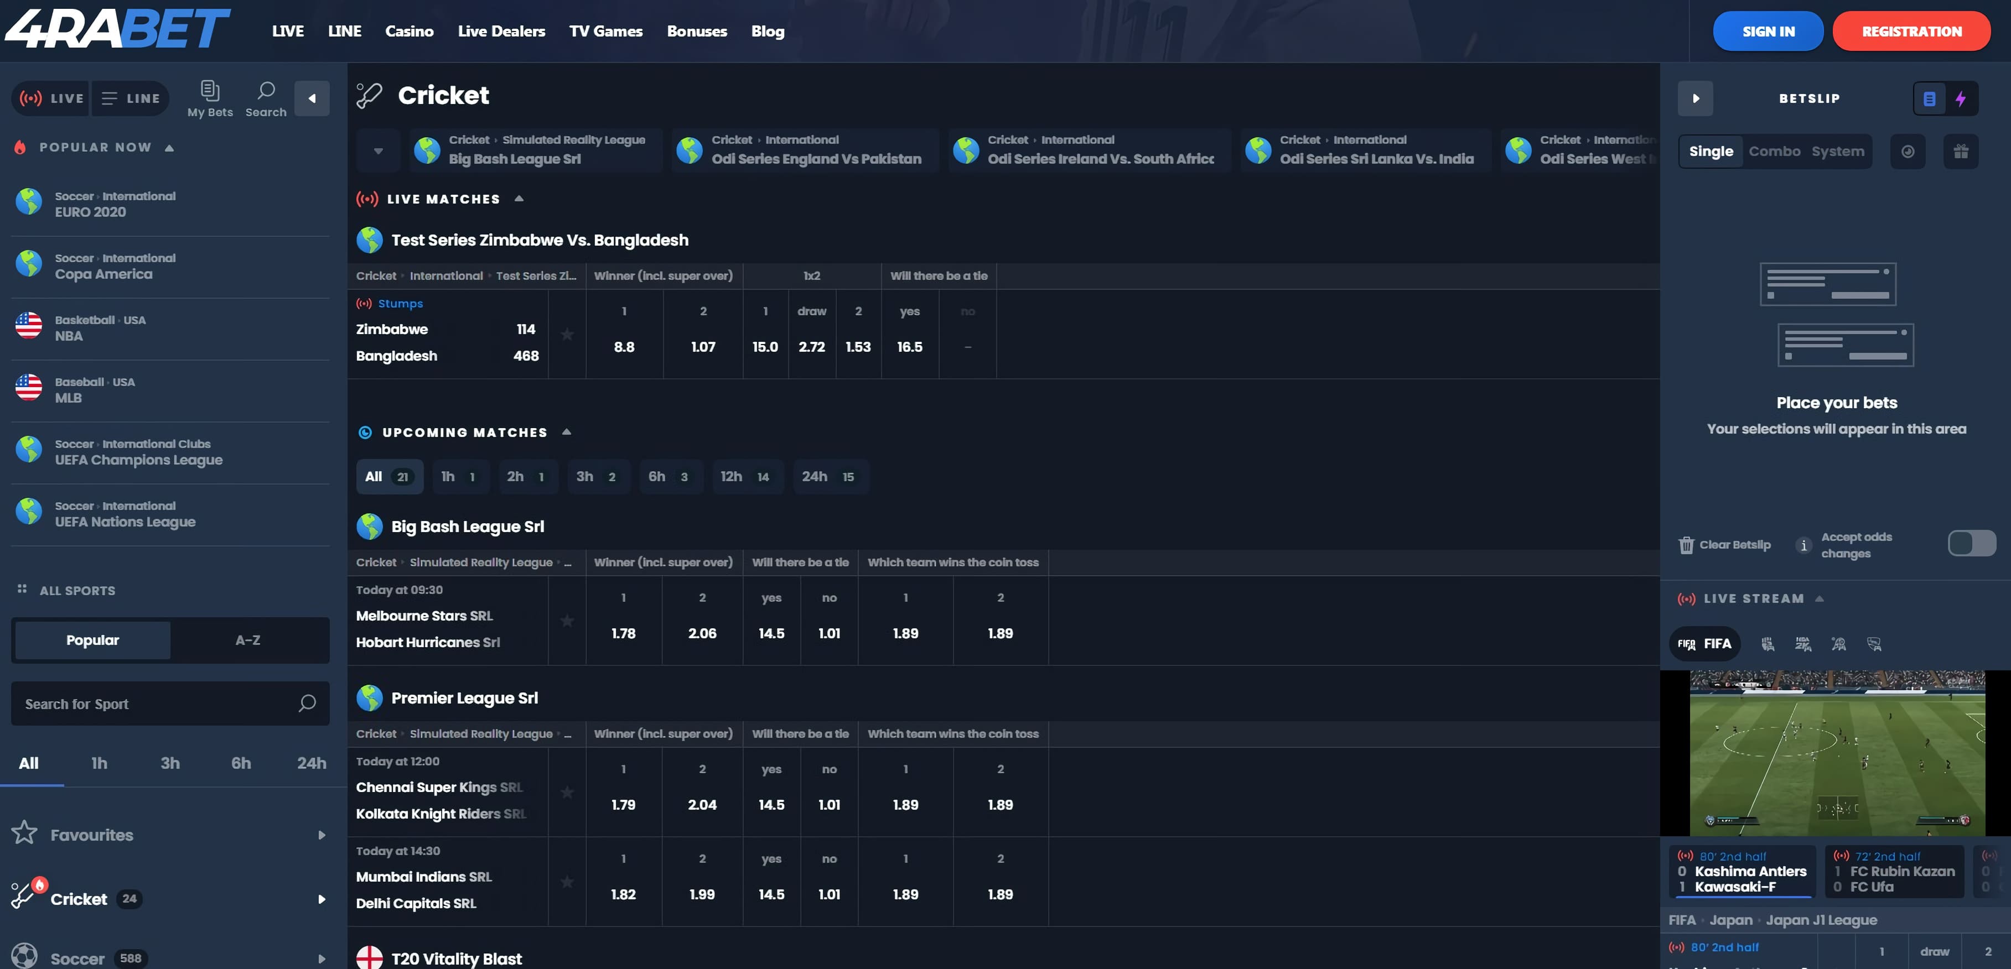Click the 4RABET logo
The height and width of the screenshot is (969, 2011).
coord(117,29)
